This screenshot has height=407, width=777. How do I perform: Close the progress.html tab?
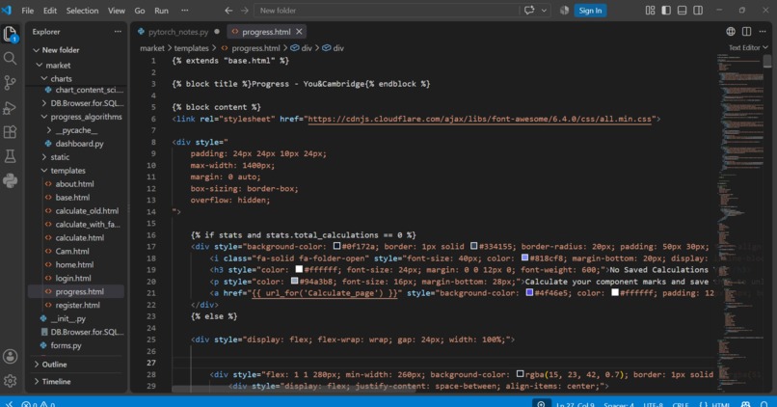[299, 32]
